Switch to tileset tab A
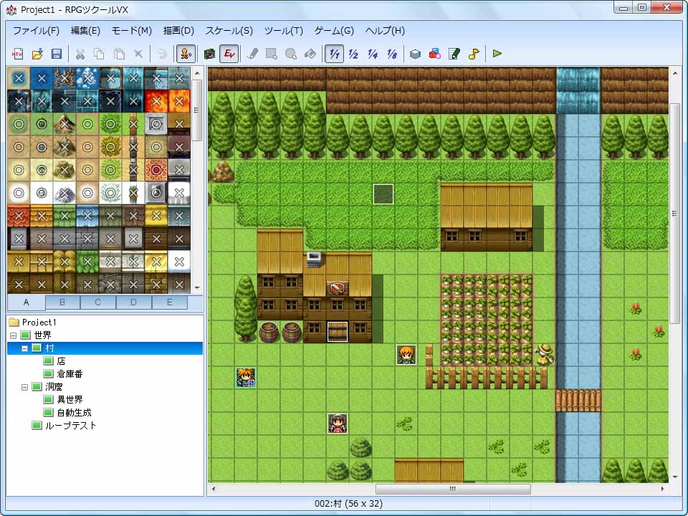The width and height of the screenshot is (688, 516). pos(27,302)
